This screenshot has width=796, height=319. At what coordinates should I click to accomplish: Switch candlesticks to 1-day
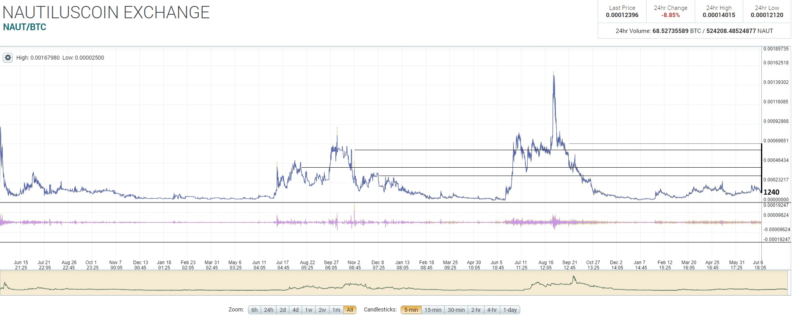(x=510, y=310)
